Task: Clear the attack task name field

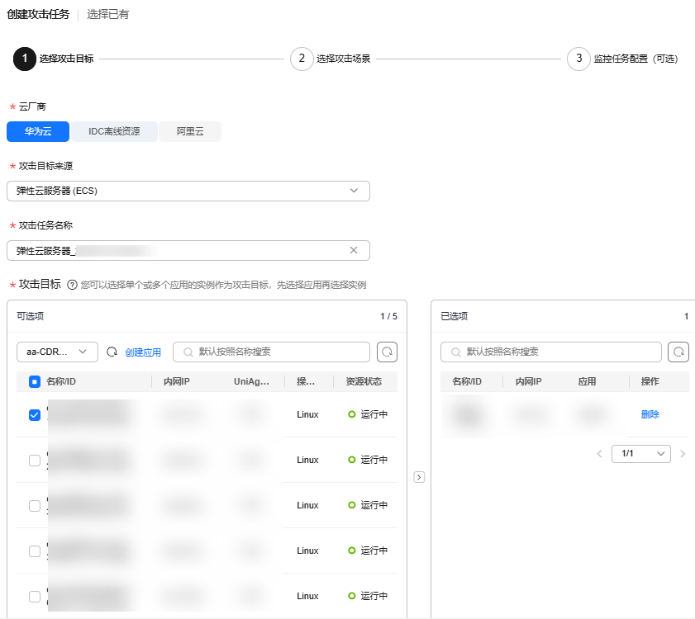Action: pos(354,250)
